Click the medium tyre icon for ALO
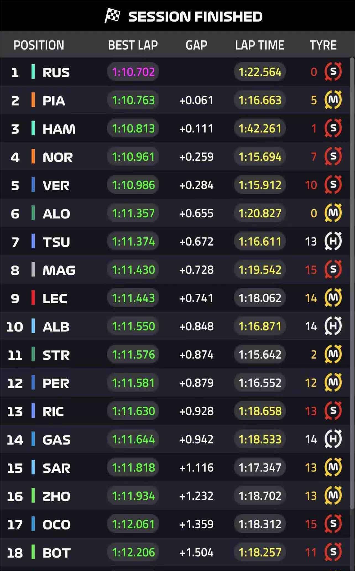355x571 pixels. click(x=333, y=213)
